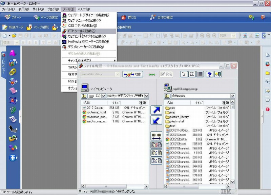Open the local path デスクトップ¥HP¥ dropdown
271x195 pixels.
(x=146, y=96)
